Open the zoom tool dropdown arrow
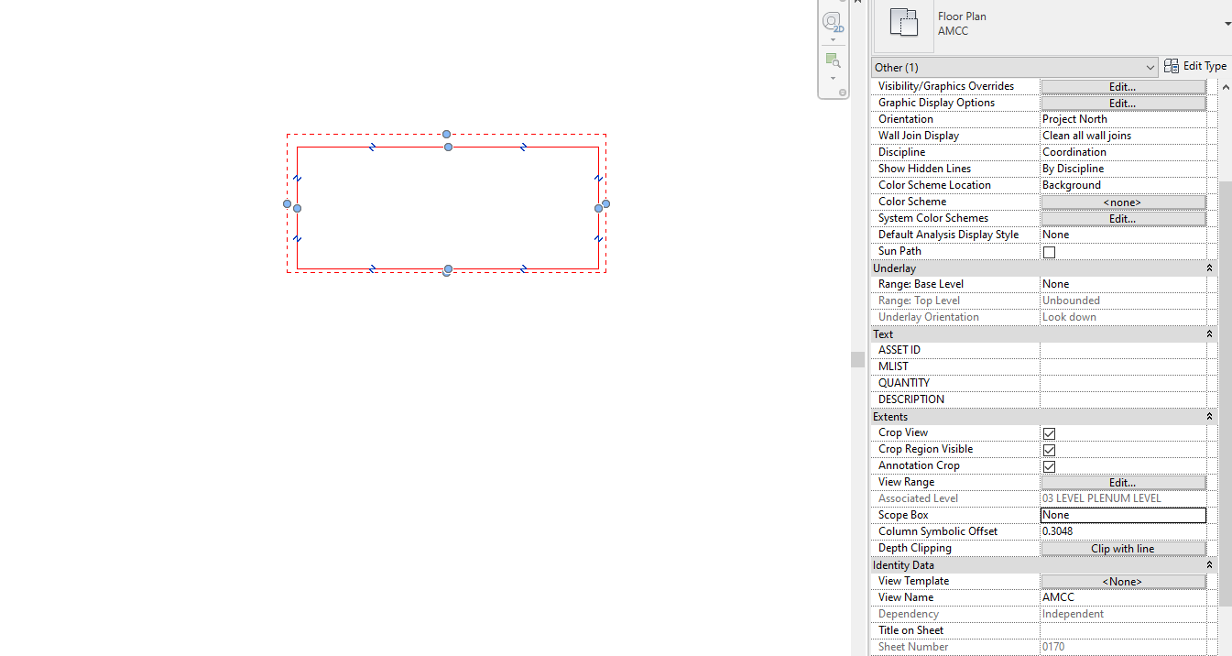Image resolution: width=1232 pixels, height=656 pixels. (833, 77)
